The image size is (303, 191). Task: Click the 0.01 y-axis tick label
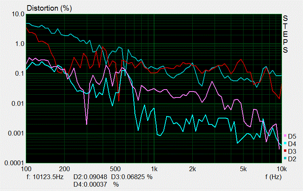point(18,103)
